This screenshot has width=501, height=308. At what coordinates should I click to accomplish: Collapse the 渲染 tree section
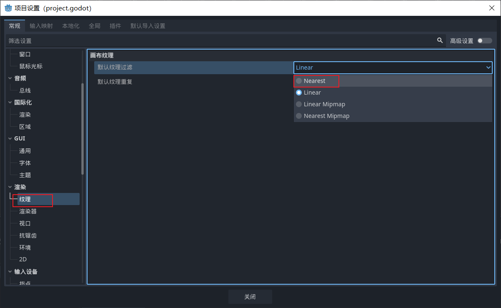[x=10, y=188]
